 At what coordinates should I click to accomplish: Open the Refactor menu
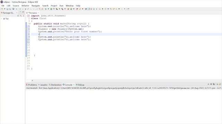pyautogui.click(x=25, y=6)
